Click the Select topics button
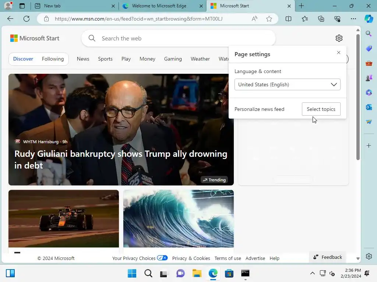The width and height of the screenshot is (377, 282). pos(321,109)
